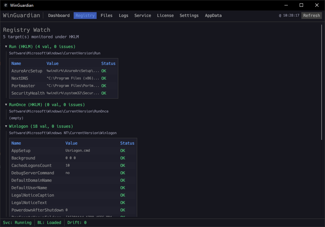Click the Svc: Running status indicator
The height and width of the screenshot is (227, 325).
[18, 223]
